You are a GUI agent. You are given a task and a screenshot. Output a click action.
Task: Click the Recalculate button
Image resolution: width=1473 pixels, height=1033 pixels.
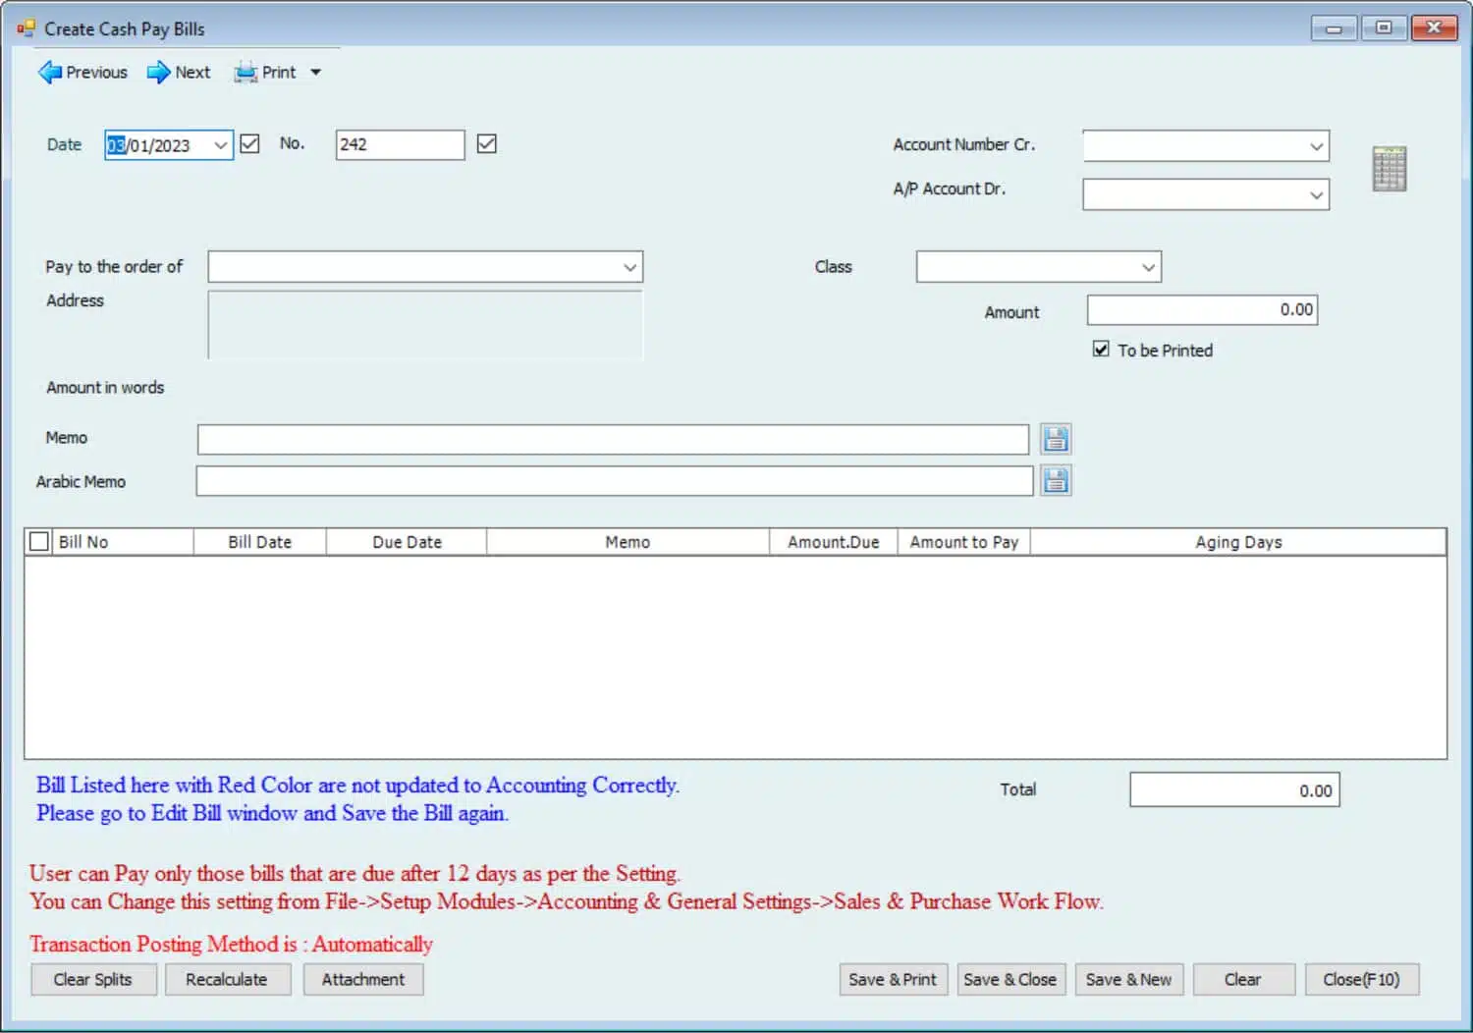[x=227, y=979]
